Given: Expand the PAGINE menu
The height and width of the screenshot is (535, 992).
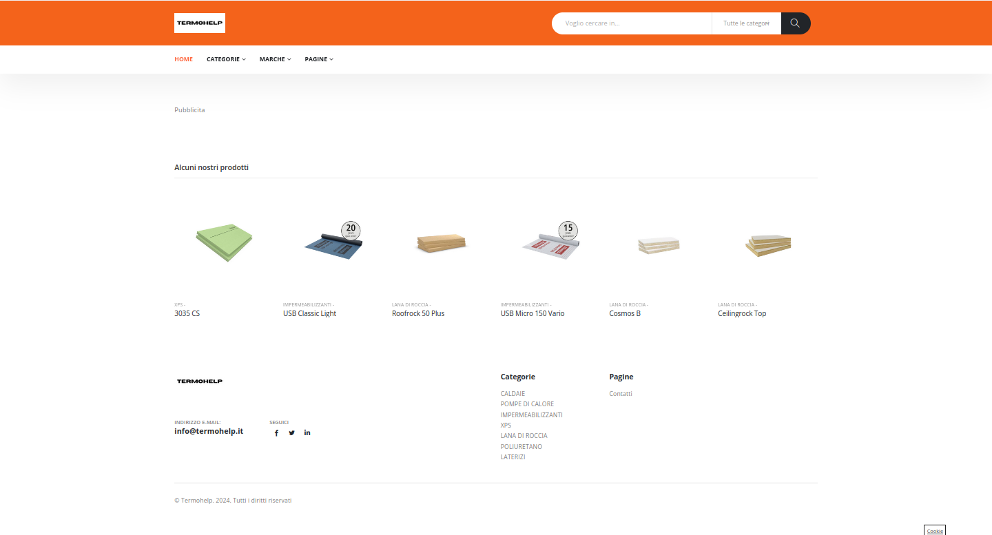Looking at the screenshot, I should coord(319,59).
